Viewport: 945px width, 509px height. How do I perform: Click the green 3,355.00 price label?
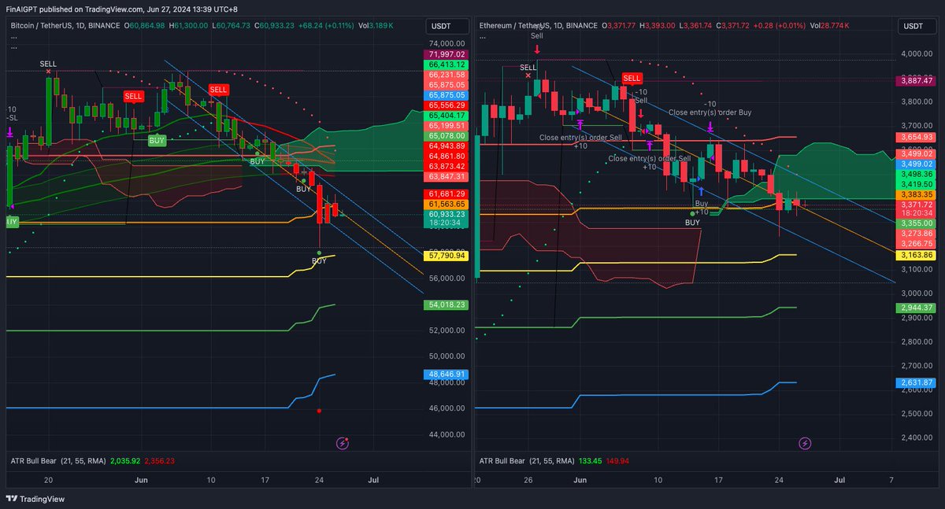point(914,223)
